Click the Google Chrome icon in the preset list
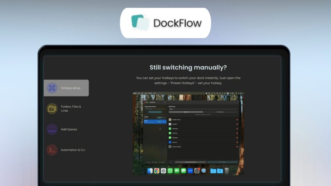The height and width of the screenshot is (186, 331). click(170, 120)
